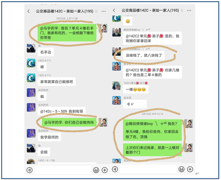Play the 6-second voice message
This screenshot has height=180, width=221.
(x=135, y=104)
